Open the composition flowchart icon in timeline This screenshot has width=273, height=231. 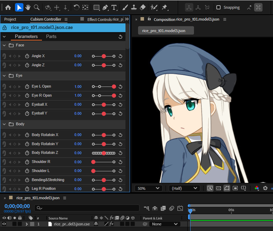146,208
